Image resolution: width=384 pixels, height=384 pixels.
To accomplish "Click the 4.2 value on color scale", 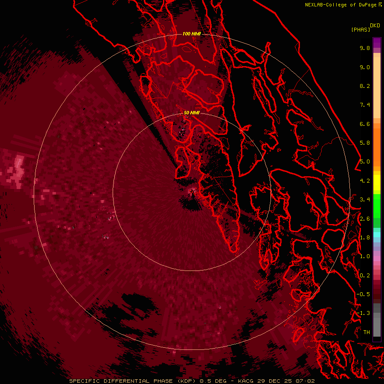I will (x=365, y=181).
